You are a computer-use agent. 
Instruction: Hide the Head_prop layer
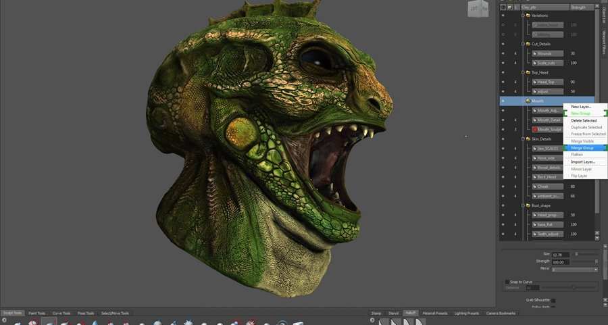point(503,215)
